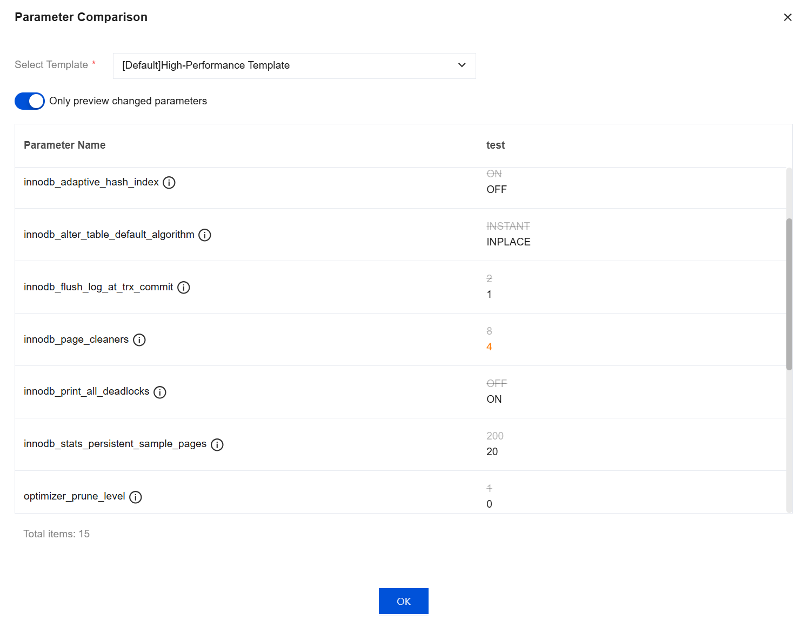
Task: Show info for innodb_stats_persistent_sample_pages
Action: click(217, 445)
